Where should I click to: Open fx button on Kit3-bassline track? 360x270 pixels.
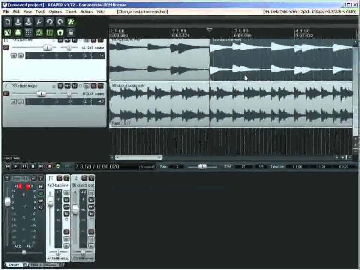pos(75,40)
